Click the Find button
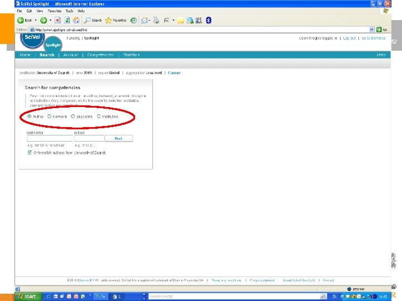The image size is (402, 301). tap(118, 138)
